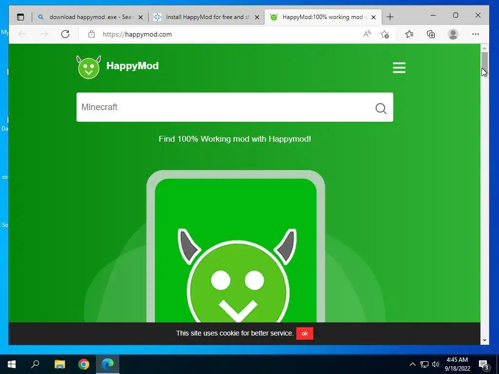Open the volume control tray icon
The width and height of the screenshot is (499, 374).
(x=436, y=364)
